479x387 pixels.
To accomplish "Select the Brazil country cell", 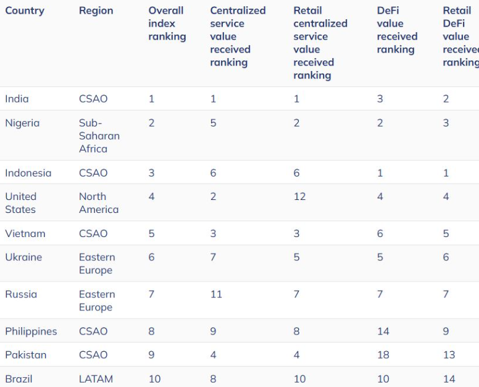I will (x=19, y=379).
